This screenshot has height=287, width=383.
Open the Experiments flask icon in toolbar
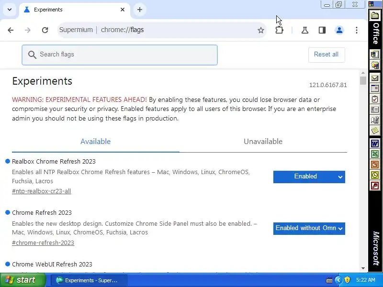304,30
